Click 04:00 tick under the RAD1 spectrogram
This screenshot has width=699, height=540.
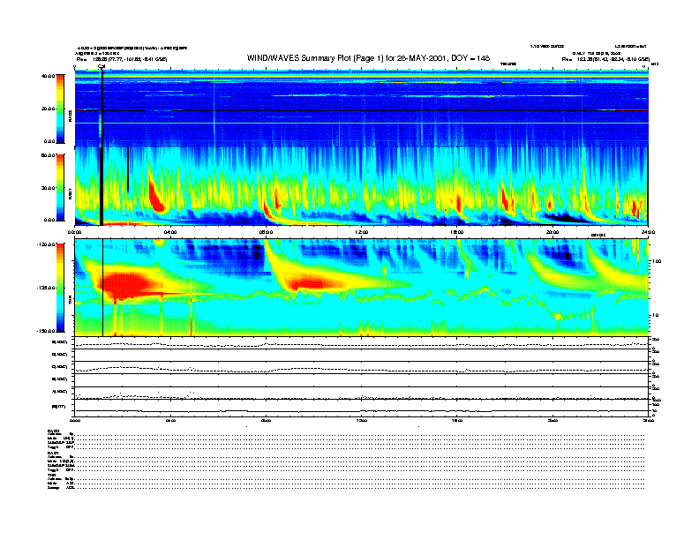(x=170, y=232)
